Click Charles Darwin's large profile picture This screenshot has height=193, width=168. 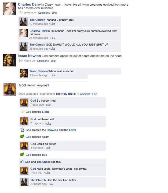[9, 9]
